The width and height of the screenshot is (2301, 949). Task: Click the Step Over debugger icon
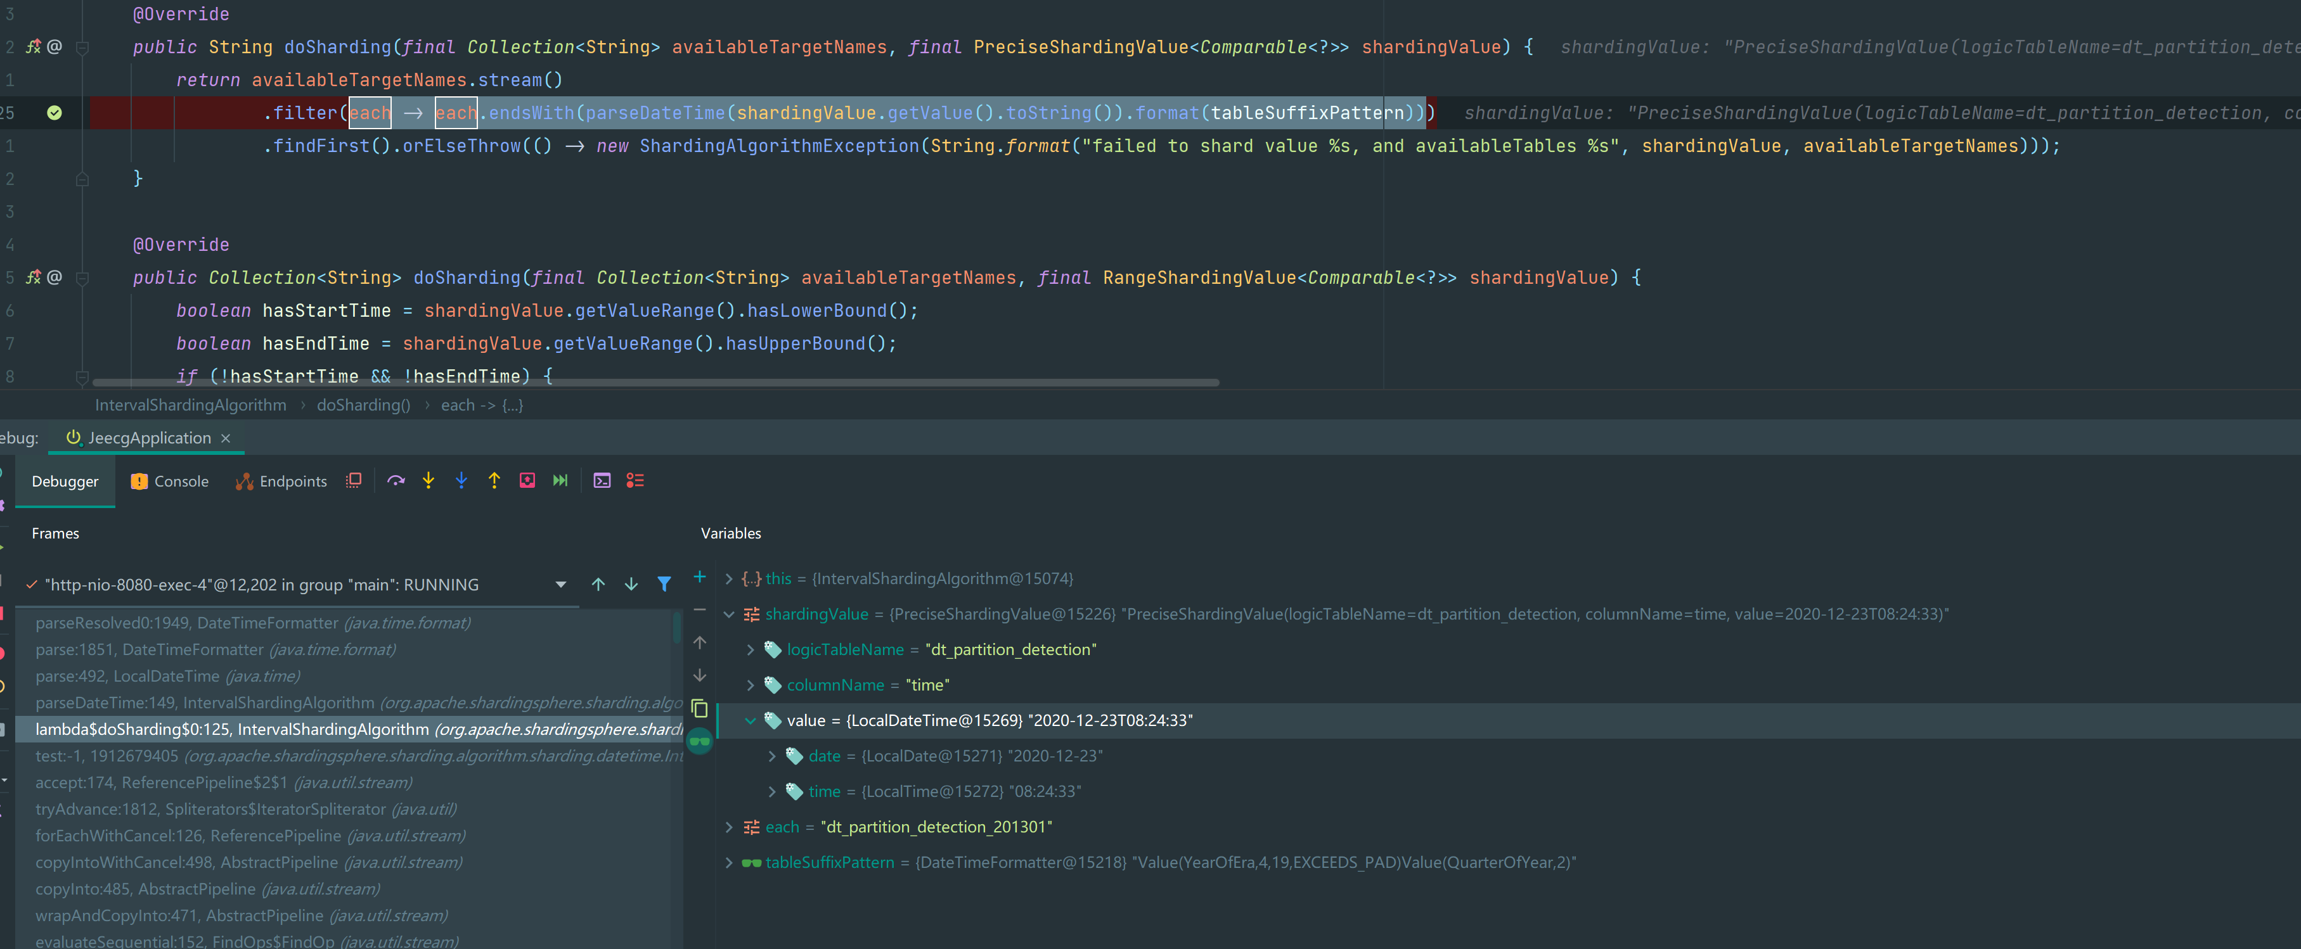(x=396, y=480)
